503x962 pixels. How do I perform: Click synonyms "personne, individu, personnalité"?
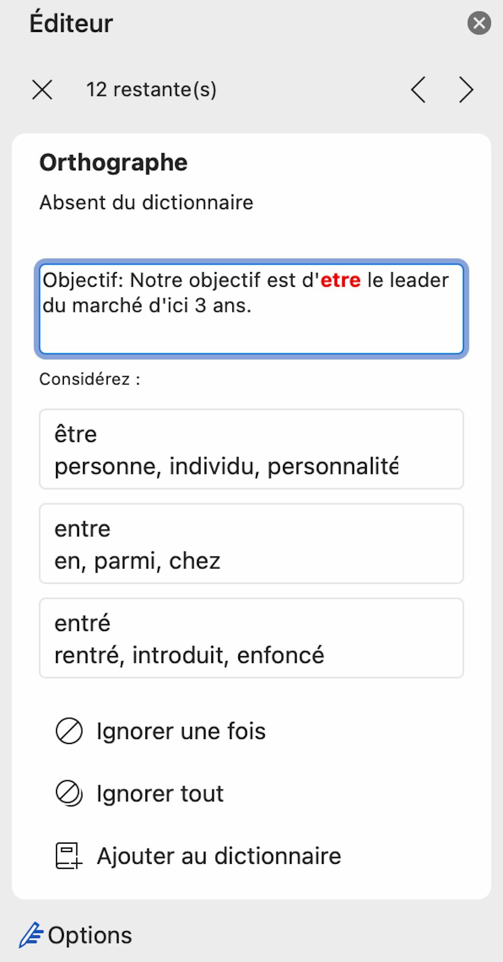pos(226,467)
